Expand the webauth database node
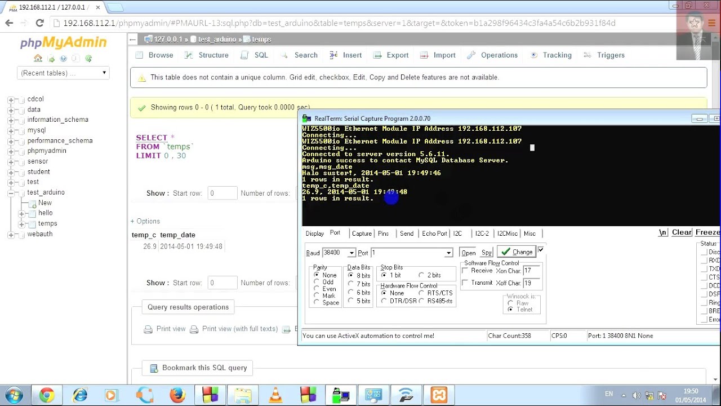 [11, 234]
